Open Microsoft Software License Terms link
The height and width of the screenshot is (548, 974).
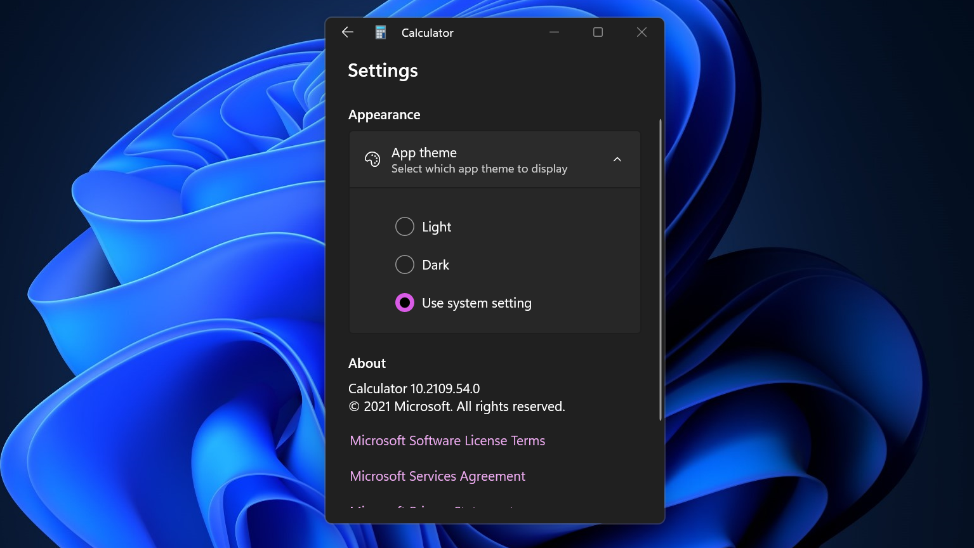coord(447,440)
